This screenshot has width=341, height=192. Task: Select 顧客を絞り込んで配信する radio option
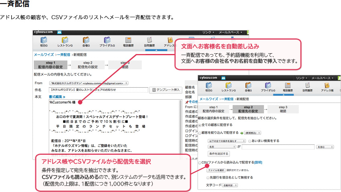click(x=200, y=132)
